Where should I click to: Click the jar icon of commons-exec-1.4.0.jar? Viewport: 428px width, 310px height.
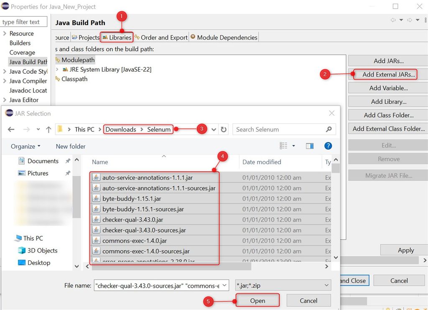tap(96, 240)
